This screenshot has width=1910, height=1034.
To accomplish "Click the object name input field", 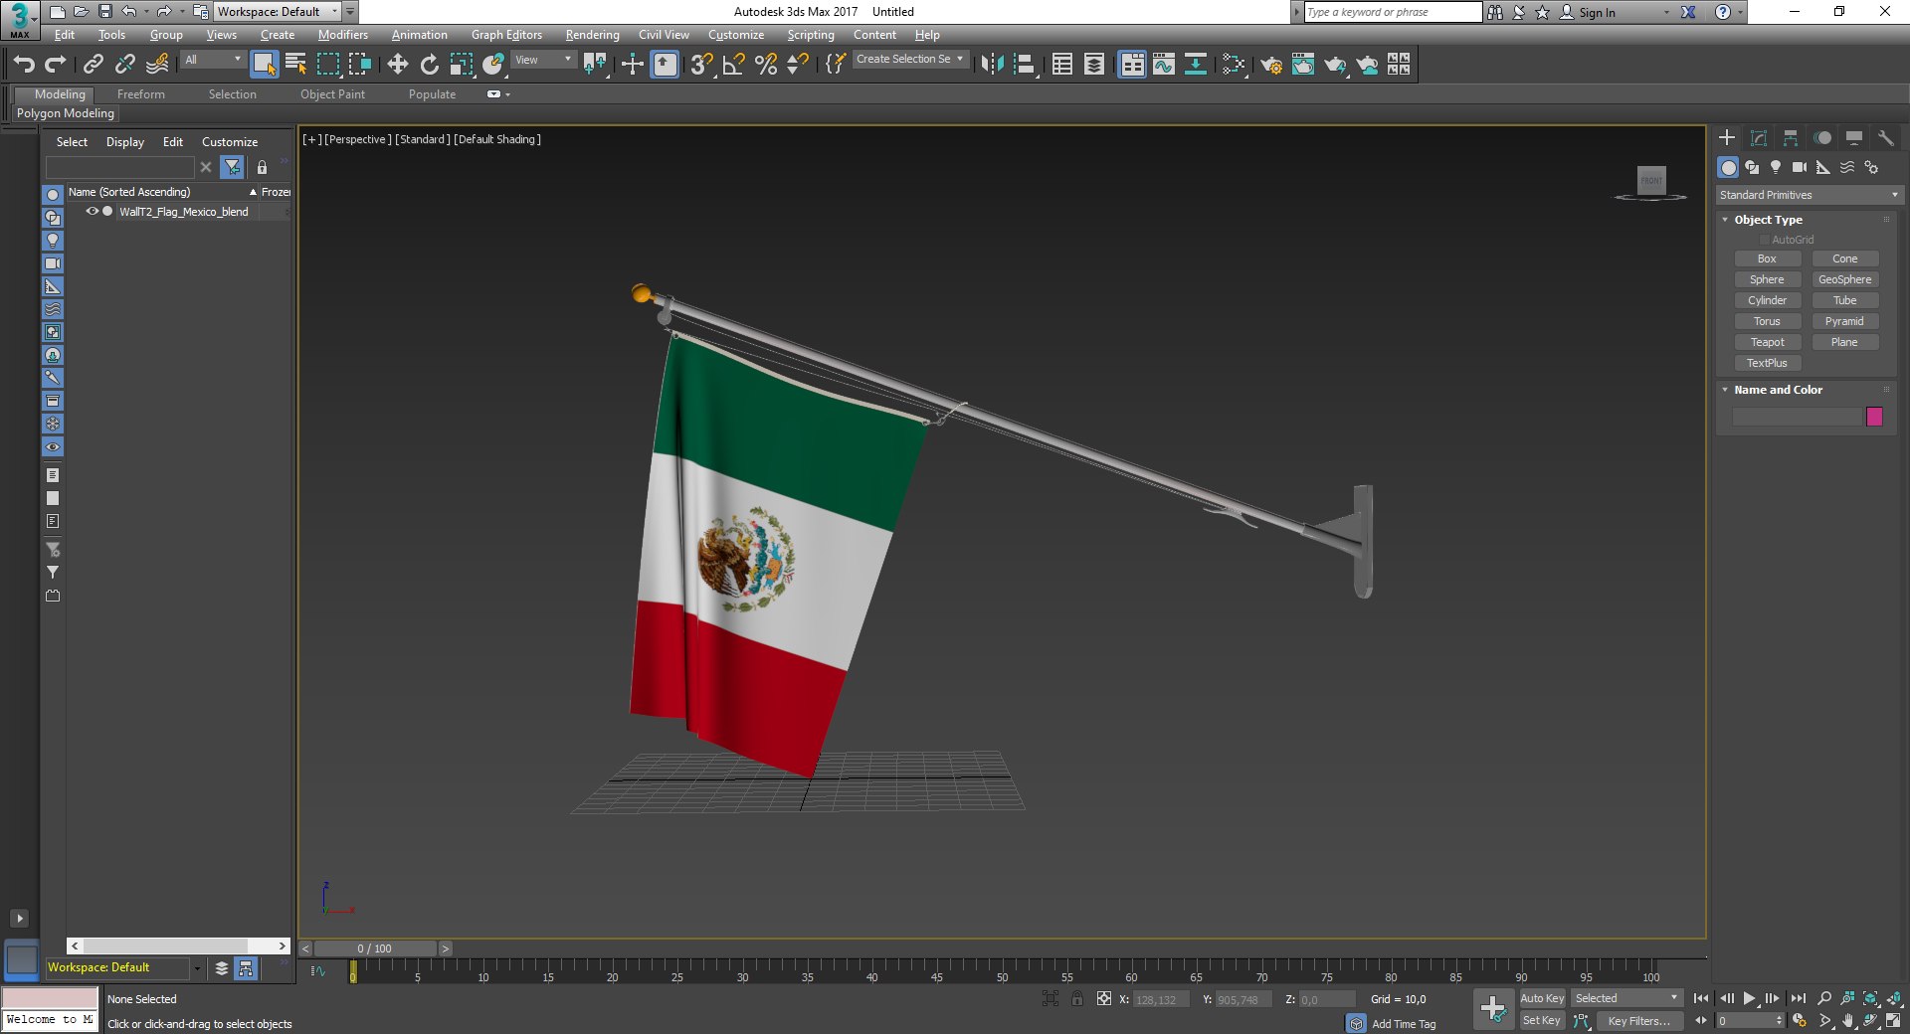I will pos(1797,417).
